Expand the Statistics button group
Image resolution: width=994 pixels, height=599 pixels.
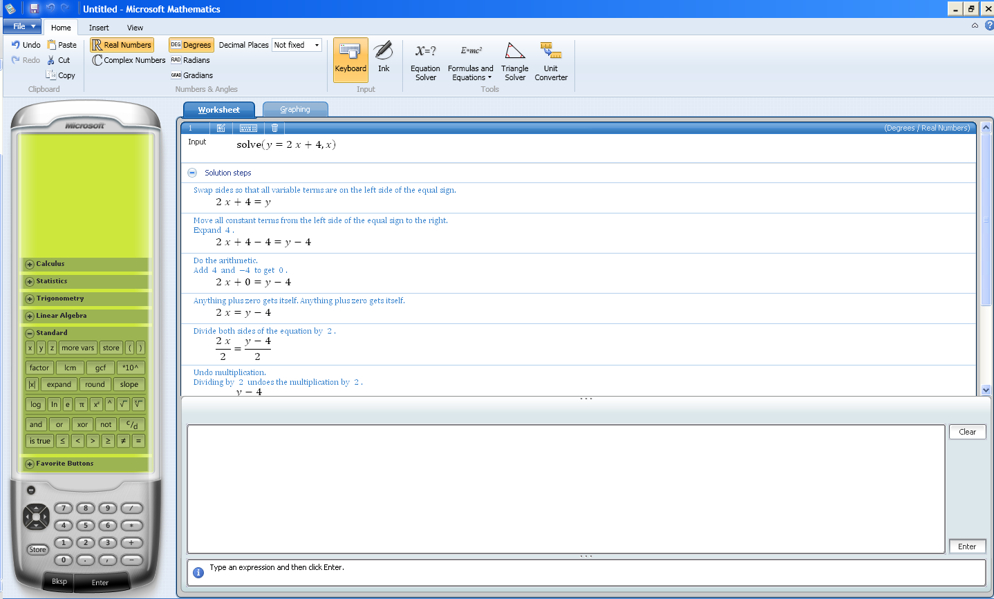[x=30, y=281]
